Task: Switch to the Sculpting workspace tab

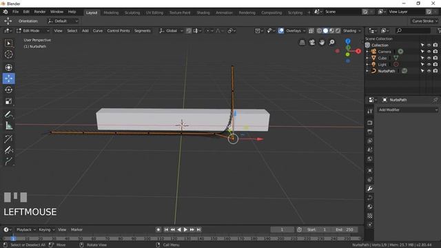Action: point(132,12)
